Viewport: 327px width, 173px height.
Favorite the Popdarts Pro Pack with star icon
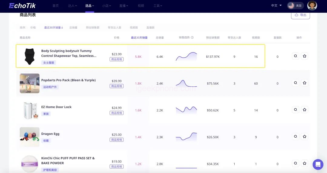tap(305, 83)
